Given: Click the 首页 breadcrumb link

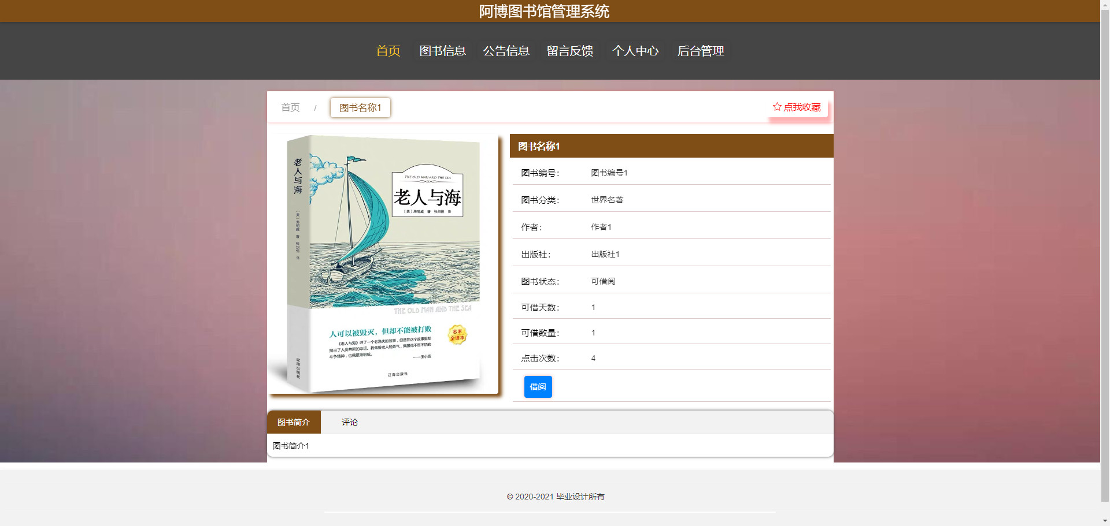Looking at the screenshot, I should click(x=290, y=107).
